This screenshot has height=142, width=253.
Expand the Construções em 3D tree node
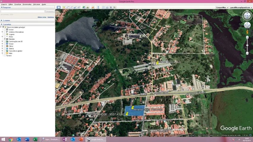[x=2, y=41]
